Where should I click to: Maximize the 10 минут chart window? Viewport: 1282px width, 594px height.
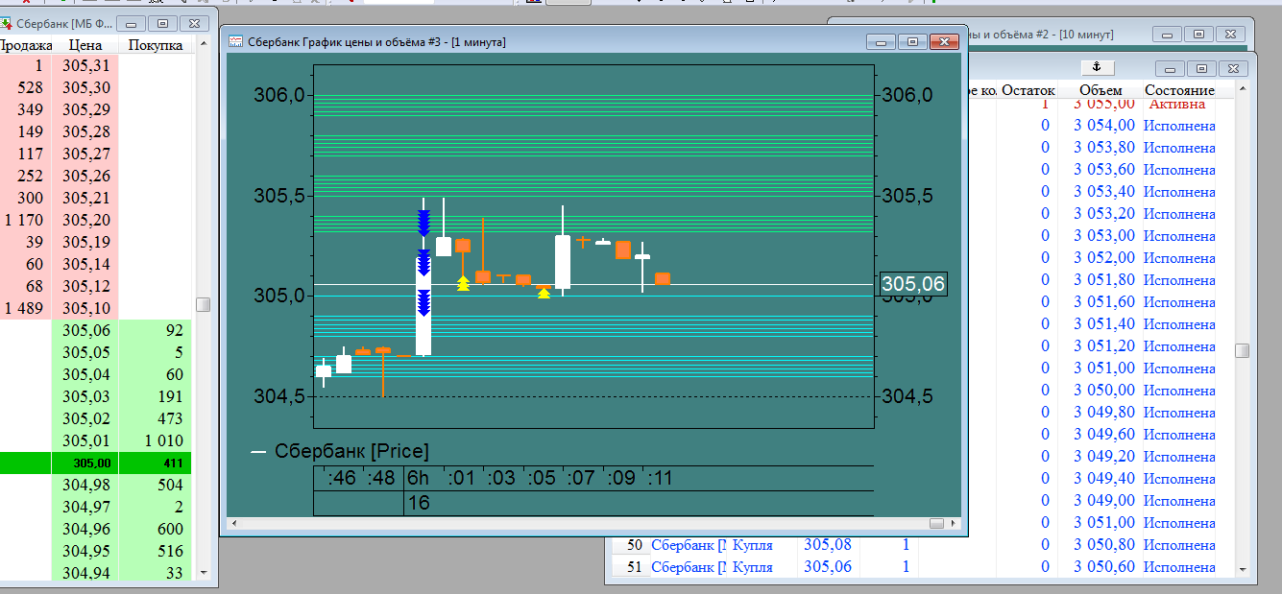(1199, 34)
